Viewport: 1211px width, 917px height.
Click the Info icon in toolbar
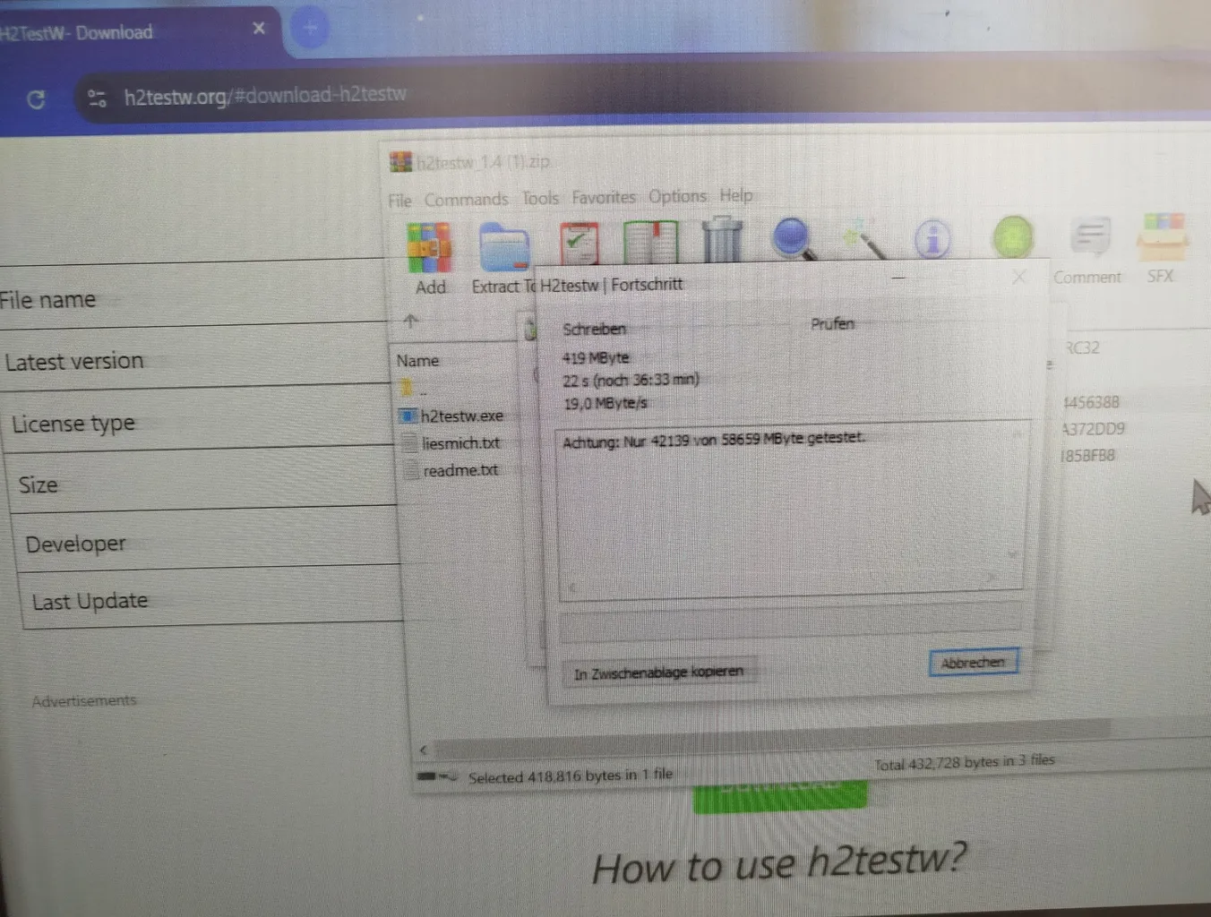932,239
